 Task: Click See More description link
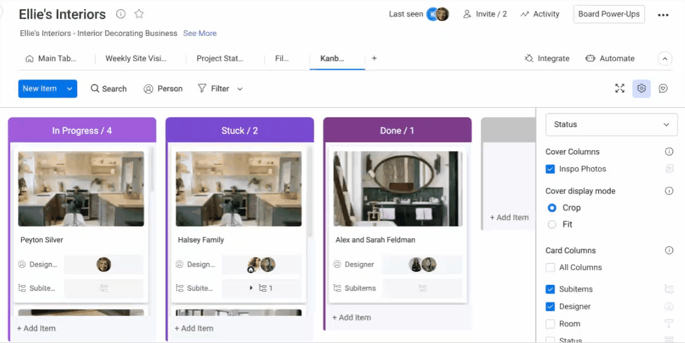click(x=199, y=33)
